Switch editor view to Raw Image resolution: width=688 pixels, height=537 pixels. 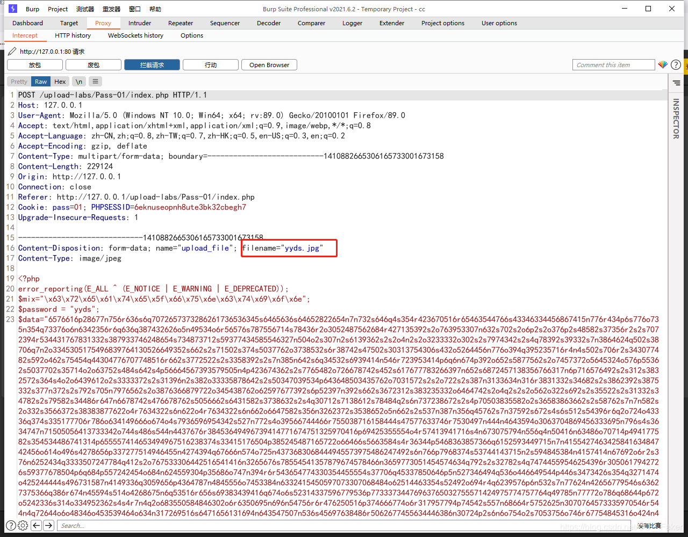pos(41,82)
